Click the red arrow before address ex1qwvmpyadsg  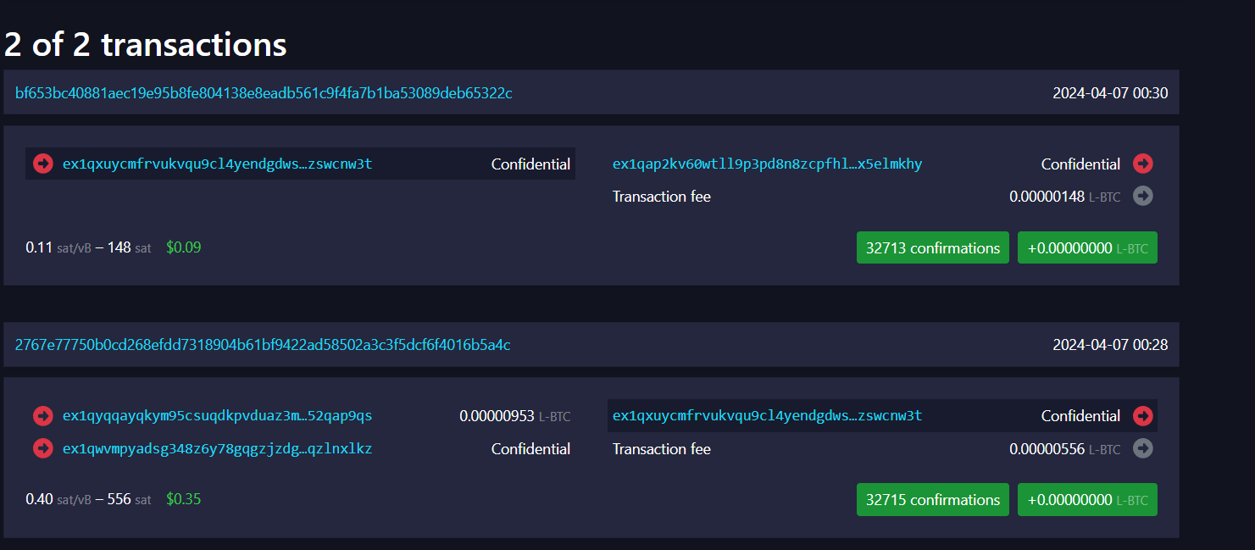point(43,448)
